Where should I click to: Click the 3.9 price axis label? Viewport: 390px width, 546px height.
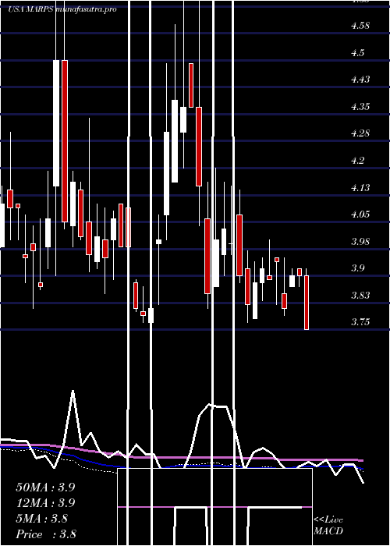(x=357, y=268)
